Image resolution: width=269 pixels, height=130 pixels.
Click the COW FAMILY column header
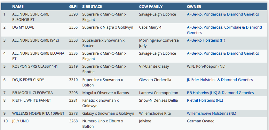pyautogui.click(x=151, y=6)
